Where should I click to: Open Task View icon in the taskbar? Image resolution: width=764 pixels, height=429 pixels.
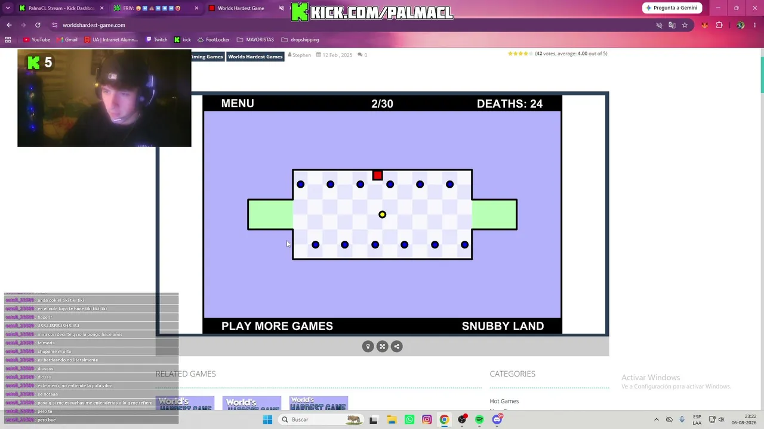[x=374, y=419]
